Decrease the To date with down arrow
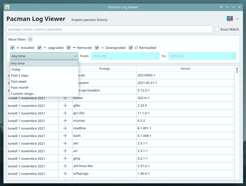 [x=234, y=57]
